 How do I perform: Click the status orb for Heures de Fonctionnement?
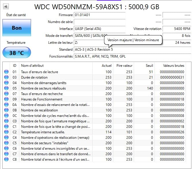coord(6,99)
